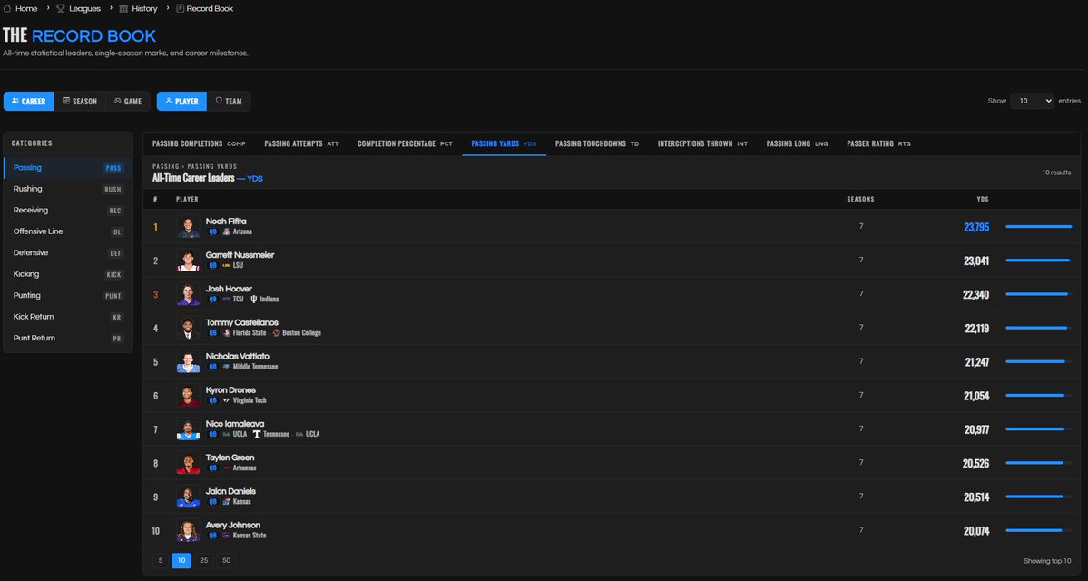The width and height of the screenshot is (1088, 581).
Task: Show 10 entries per page
Action: (x=181, y=560)
